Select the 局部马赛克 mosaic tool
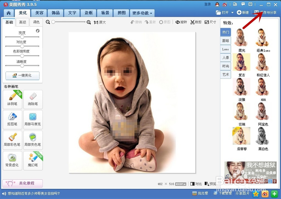The height and width of the screenshot is (199, 281). click(x=33, y=120)
